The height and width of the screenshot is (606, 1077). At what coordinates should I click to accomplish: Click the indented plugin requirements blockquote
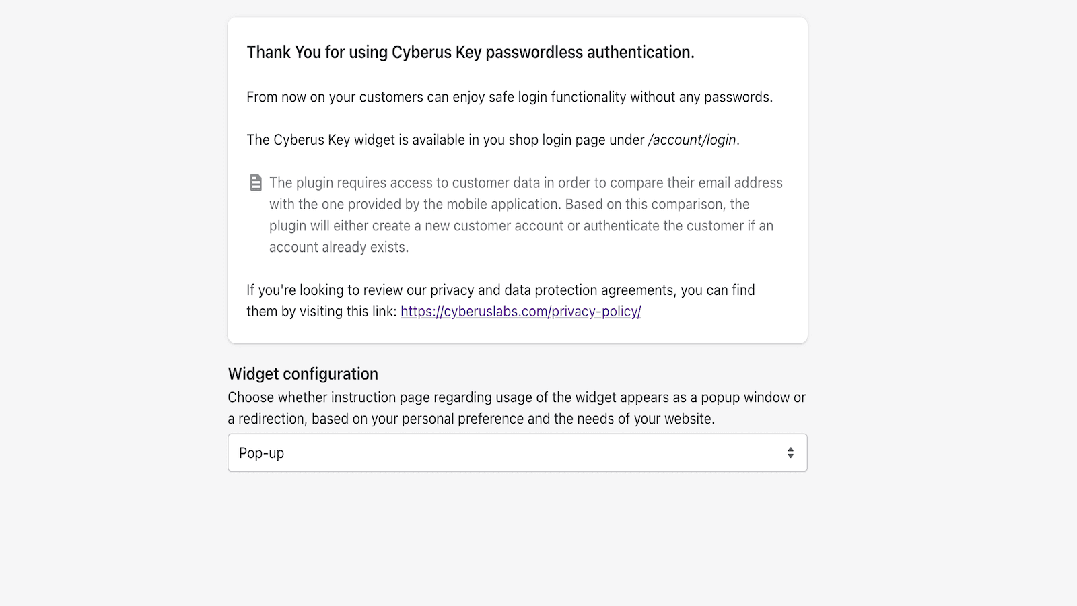pos(525,214)
